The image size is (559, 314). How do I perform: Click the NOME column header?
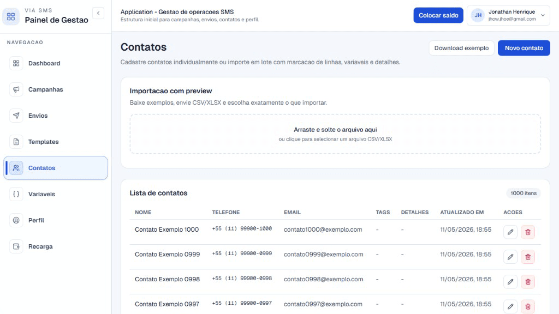coord(143,212)
